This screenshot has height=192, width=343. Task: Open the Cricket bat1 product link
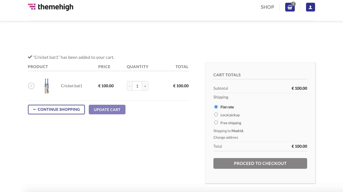click(x=72, y=86)
